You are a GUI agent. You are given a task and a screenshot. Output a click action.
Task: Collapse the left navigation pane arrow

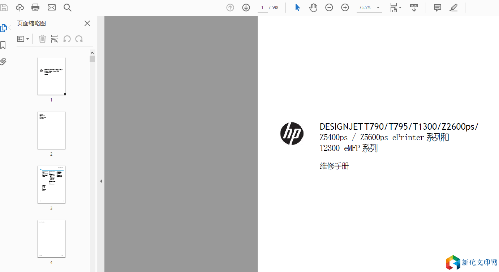point(101,181)
